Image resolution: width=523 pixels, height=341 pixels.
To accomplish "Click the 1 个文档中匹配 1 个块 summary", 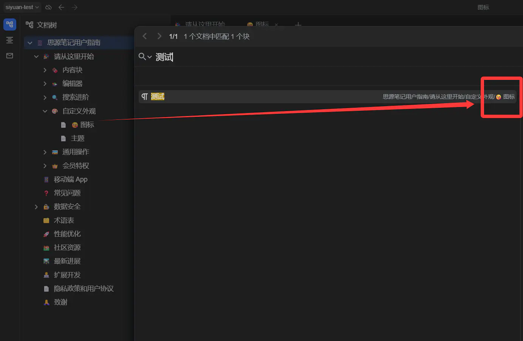I will click(x=217, y=36).
